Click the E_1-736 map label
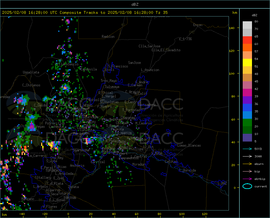Screen dimensions: 270x218 click(x=185, y=39)
